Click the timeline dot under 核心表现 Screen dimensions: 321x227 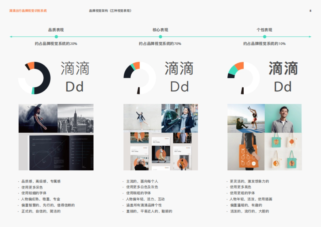160,37
